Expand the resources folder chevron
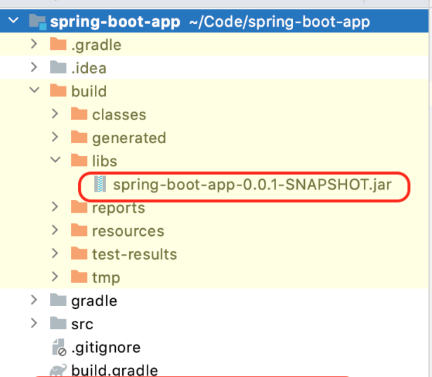Image resolution: width=432 pixels, height=377 pixels. (55, 230)
